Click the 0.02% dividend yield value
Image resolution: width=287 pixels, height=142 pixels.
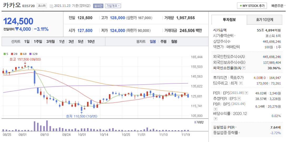pos(276,116)
